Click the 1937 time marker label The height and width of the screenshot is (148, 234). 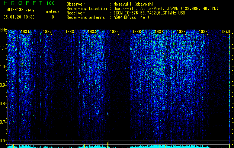pos(159,32)
